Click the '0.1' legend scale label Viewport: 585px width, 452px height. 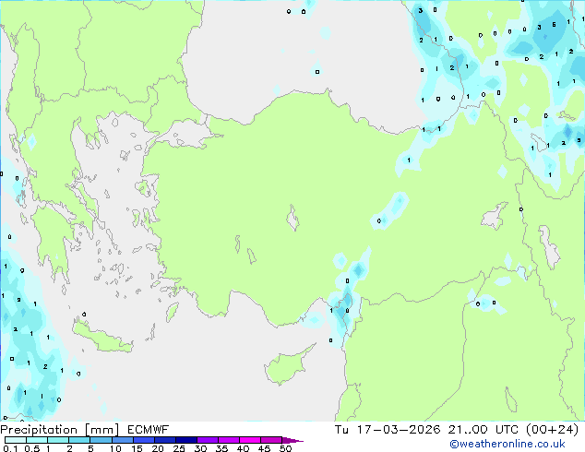click(10, 448)
